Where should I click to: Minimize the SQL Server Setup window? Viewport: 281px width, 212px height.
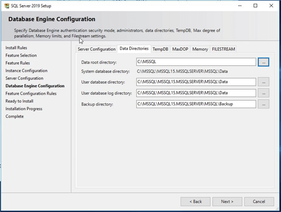[239, 6]
